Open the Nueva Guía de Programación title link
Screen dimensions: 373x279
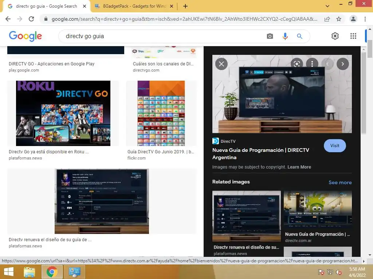coord(261,154)
